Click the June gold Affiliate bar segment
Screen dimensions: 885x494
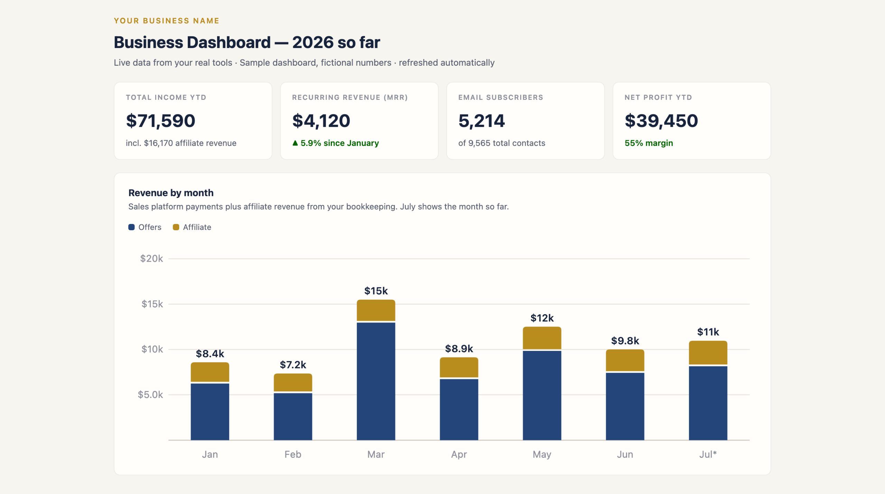[x=625, y=360]
